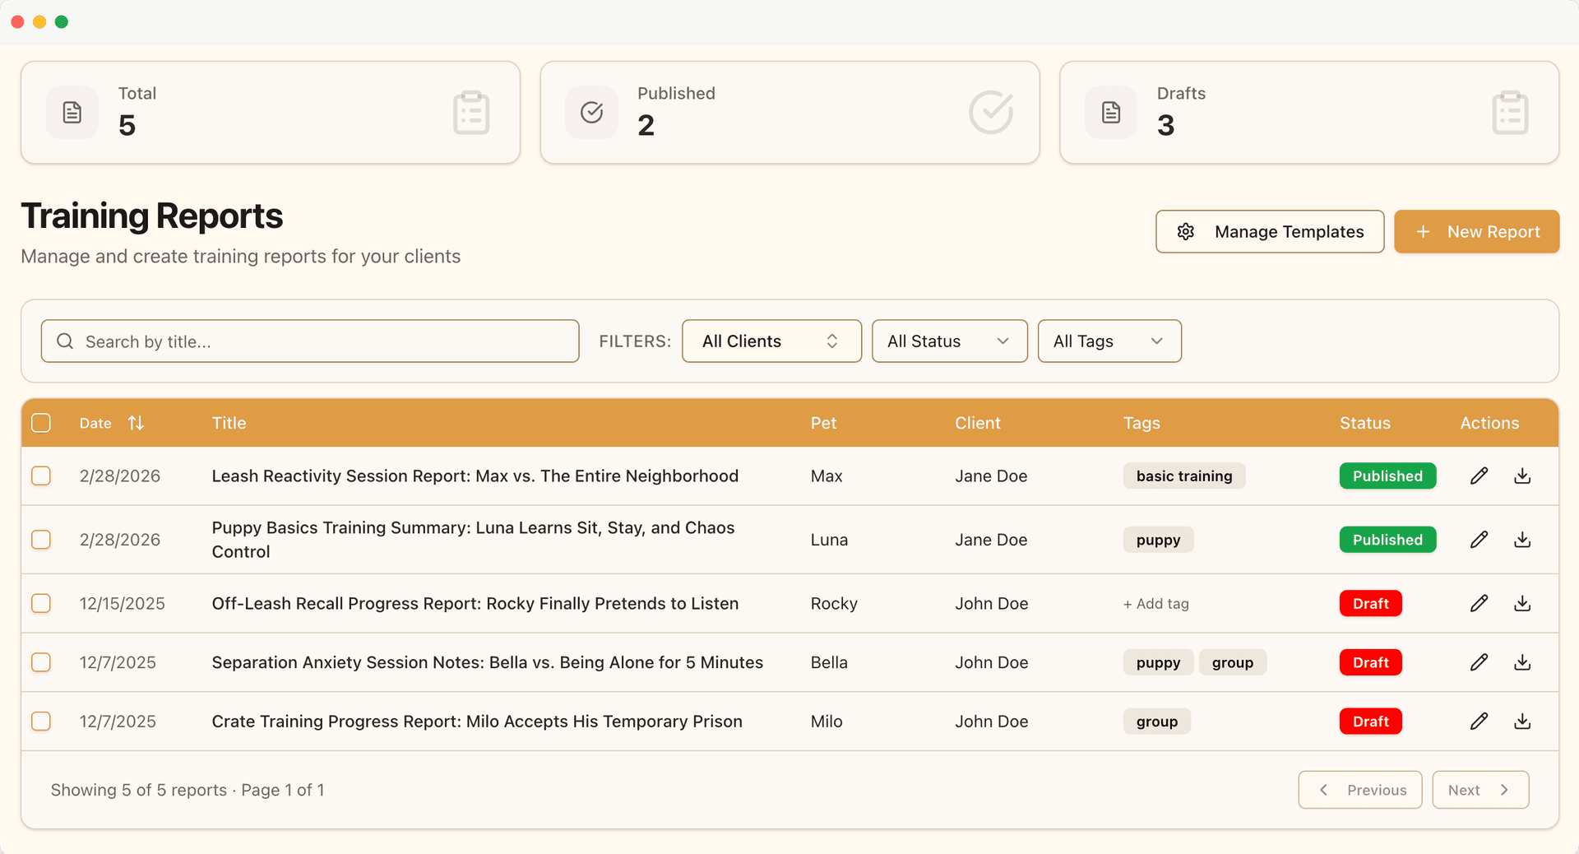The height and width of the screenshot is (854, 1579).
Task: Check the box for the Leash Reactivity report
Action: [41, 476]
